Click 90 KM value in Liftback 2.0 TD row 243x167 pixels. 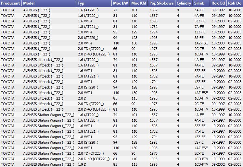[133, 104]
